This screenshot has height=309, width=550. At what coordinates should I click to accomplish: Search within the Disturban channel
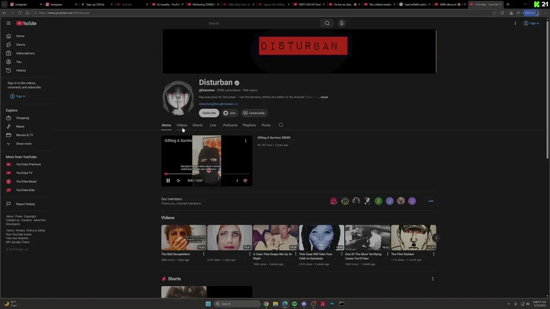point(281,125)
